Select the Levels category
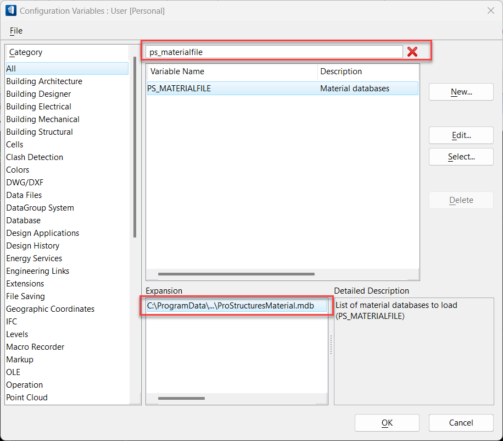This screenshot has width=503, height=441. (17, 334)
